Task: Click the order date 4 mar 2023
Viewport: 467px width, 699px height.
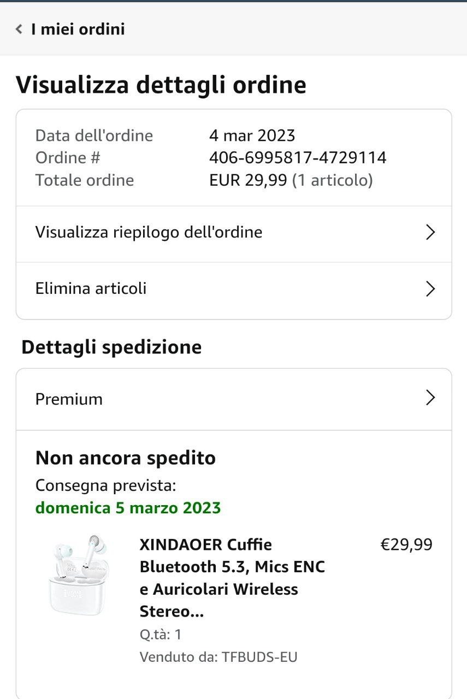Action: click(252, 135)
